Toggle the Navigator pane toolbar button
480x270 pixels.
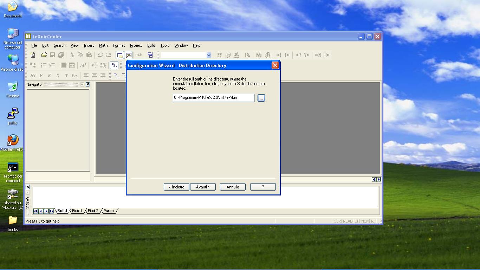(120, 55)
